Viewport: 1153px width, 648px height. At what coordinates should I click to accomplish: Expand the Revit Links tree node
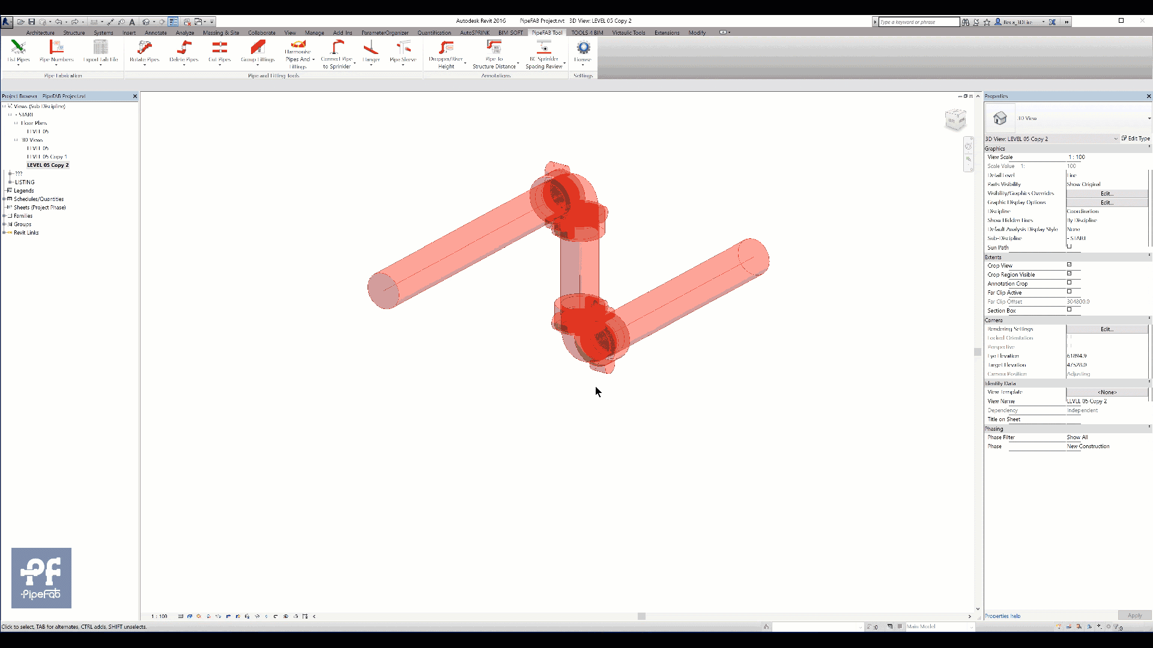point(5,232)
